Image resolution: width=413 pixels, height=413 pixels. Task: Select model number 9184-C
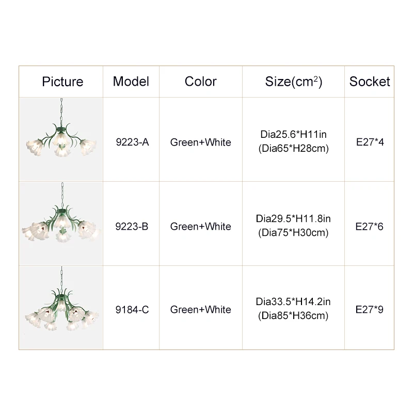pyautogui.click(x=132, y=310)
